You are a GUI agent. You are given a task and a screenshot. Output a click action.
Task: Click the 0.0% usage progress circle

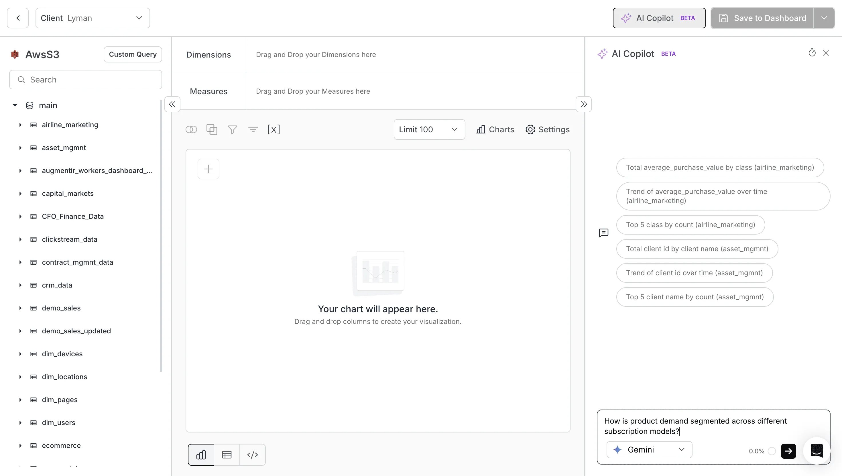click(772, 451)
